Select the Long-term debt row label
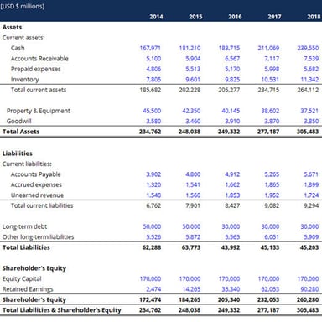The width and height of the screenshot is (322, 322). click(24, 226)
